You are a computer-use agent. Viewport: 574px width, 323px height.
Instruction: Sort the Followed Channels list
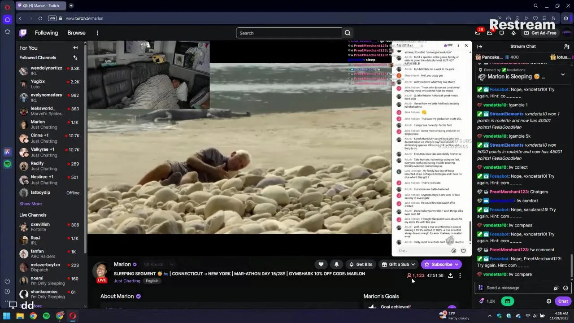pyautogui.click(x=75, y=57)
